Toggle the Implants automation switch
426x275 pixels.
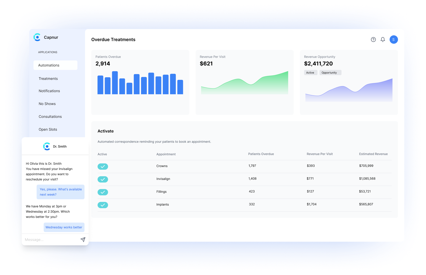click(103, 205)
